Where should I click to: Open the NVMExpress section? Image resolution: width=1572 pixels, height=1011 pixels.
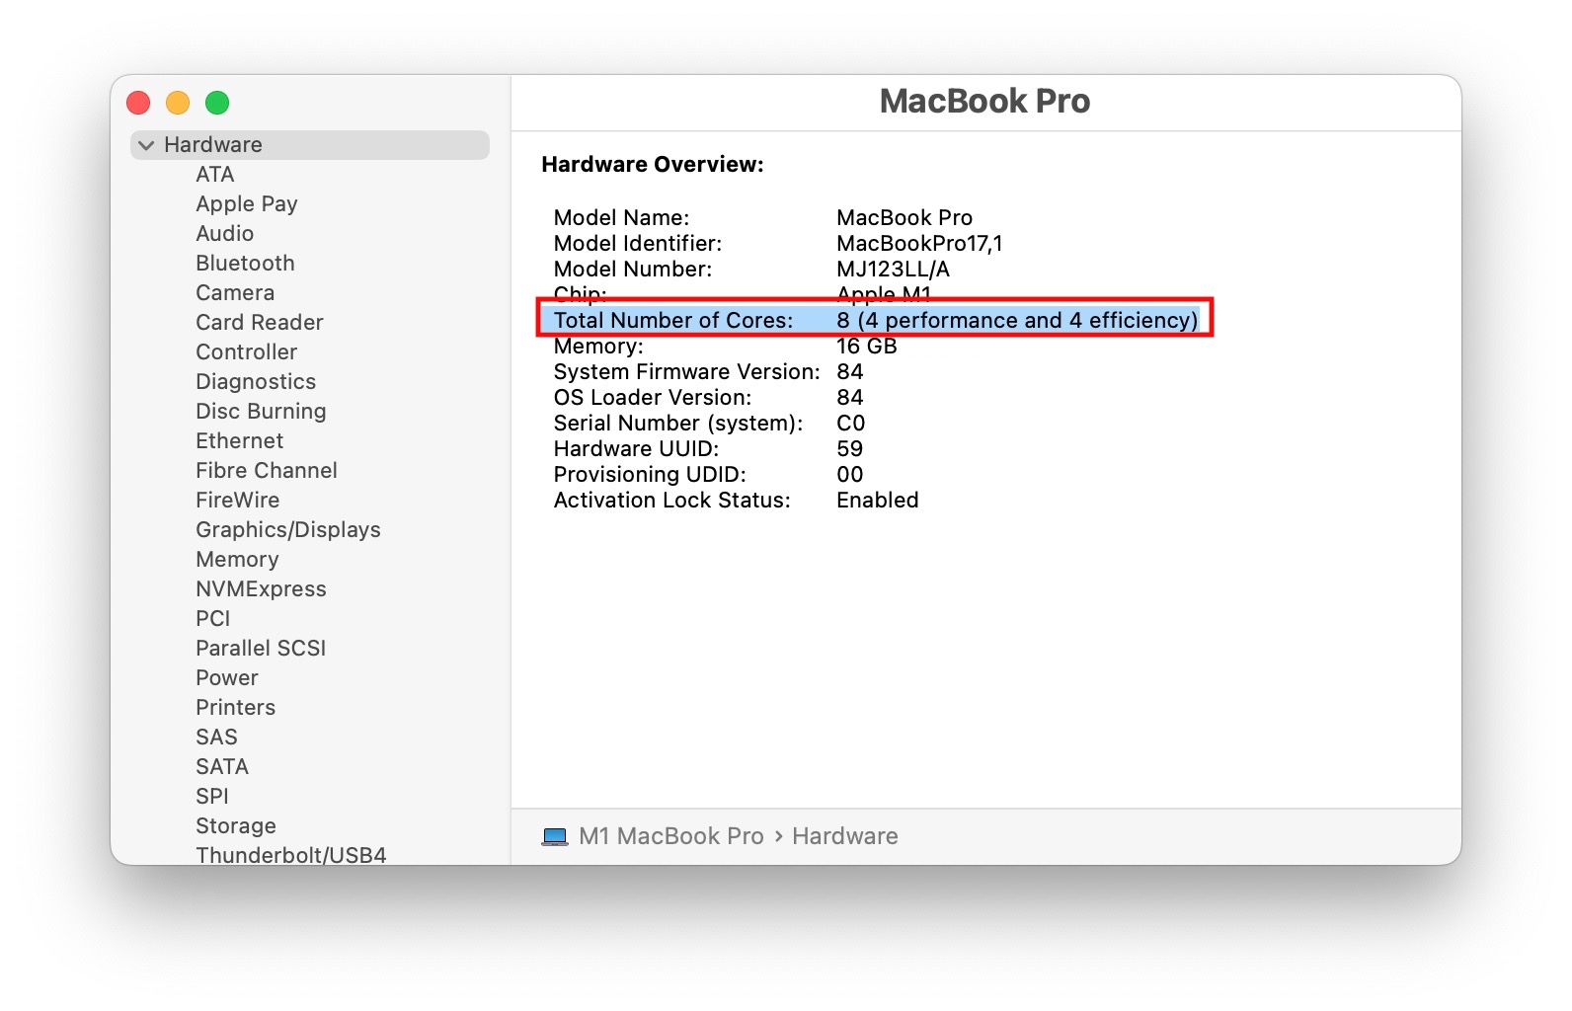[260, 588]
